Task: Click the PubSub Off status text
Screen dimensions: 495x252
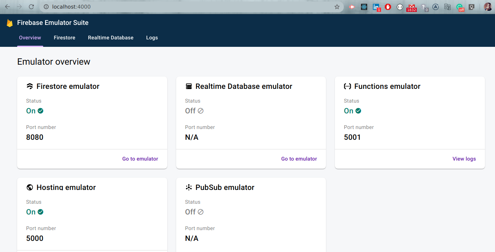Action: point(190,212)
